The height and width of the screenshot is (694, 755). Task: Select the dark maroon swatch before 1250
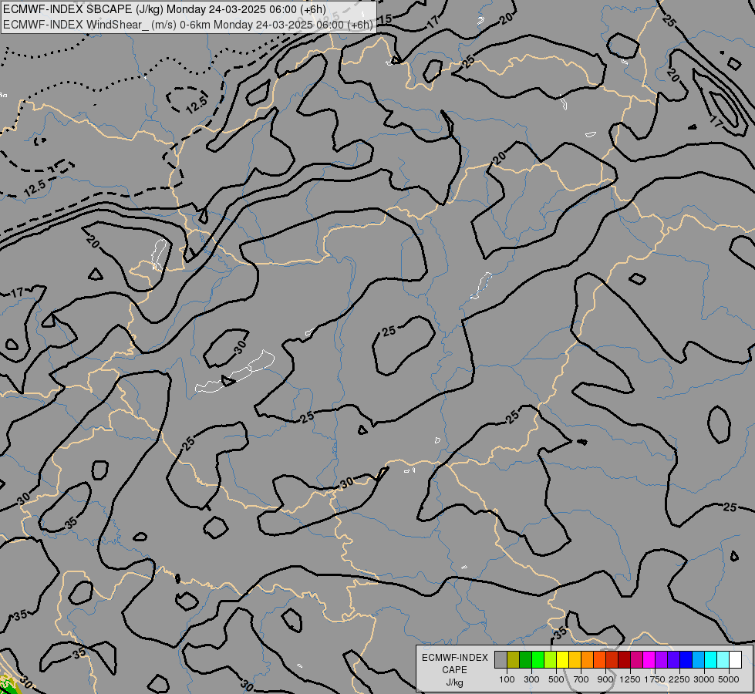[x=624, y=660]
